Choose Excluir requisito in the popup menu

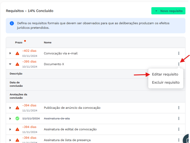point(166,82)
